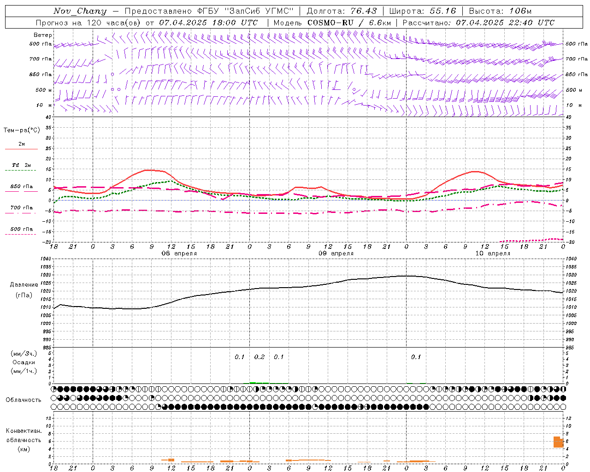This screenshot has height=472, width=590.
Task: Click the "08 апреля" date label
Action: pos(179,254)
